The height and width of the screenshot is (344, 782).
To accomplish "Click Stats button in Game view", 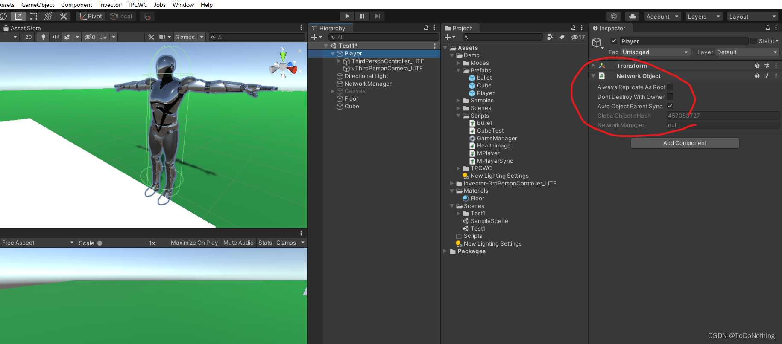I will click(265, 243).
